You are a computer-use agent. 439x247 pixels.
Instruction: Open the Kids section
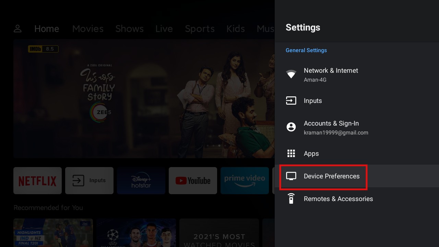[235, 29]
